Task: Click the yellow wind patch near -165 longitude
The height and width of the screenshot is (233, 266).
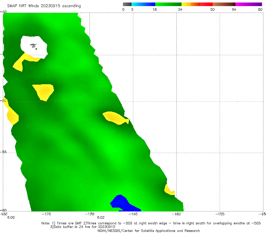Action: coord(115,118)
